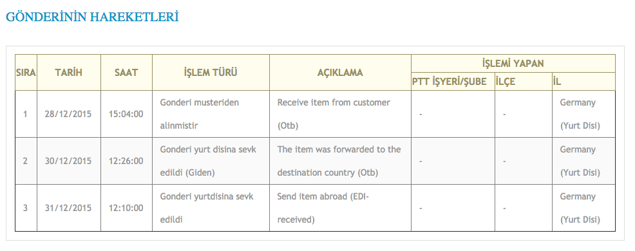Click the time 15:04:00 cell
The height and width of the screenshot is (251, 635).
pos(126,114)
